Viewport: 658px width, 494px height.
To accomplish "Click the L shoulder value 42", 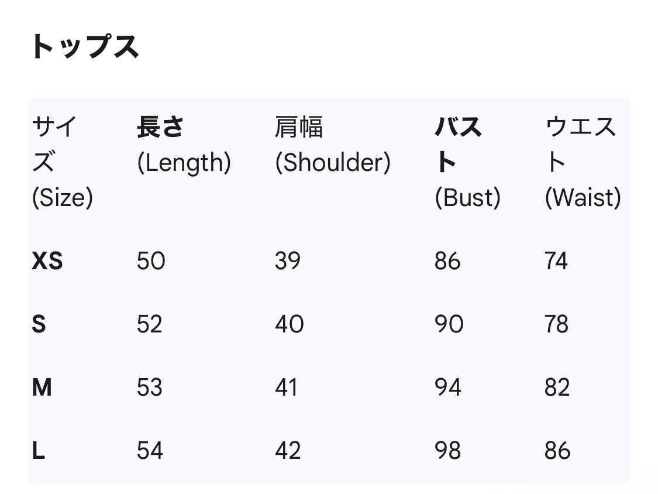I will pyautogui.click(x=288, y=451).
